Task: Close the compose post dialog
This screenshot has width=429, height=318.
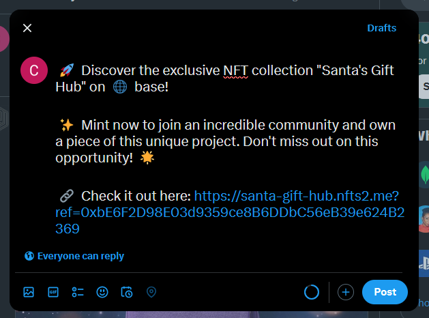Action: tap(27, 28)
